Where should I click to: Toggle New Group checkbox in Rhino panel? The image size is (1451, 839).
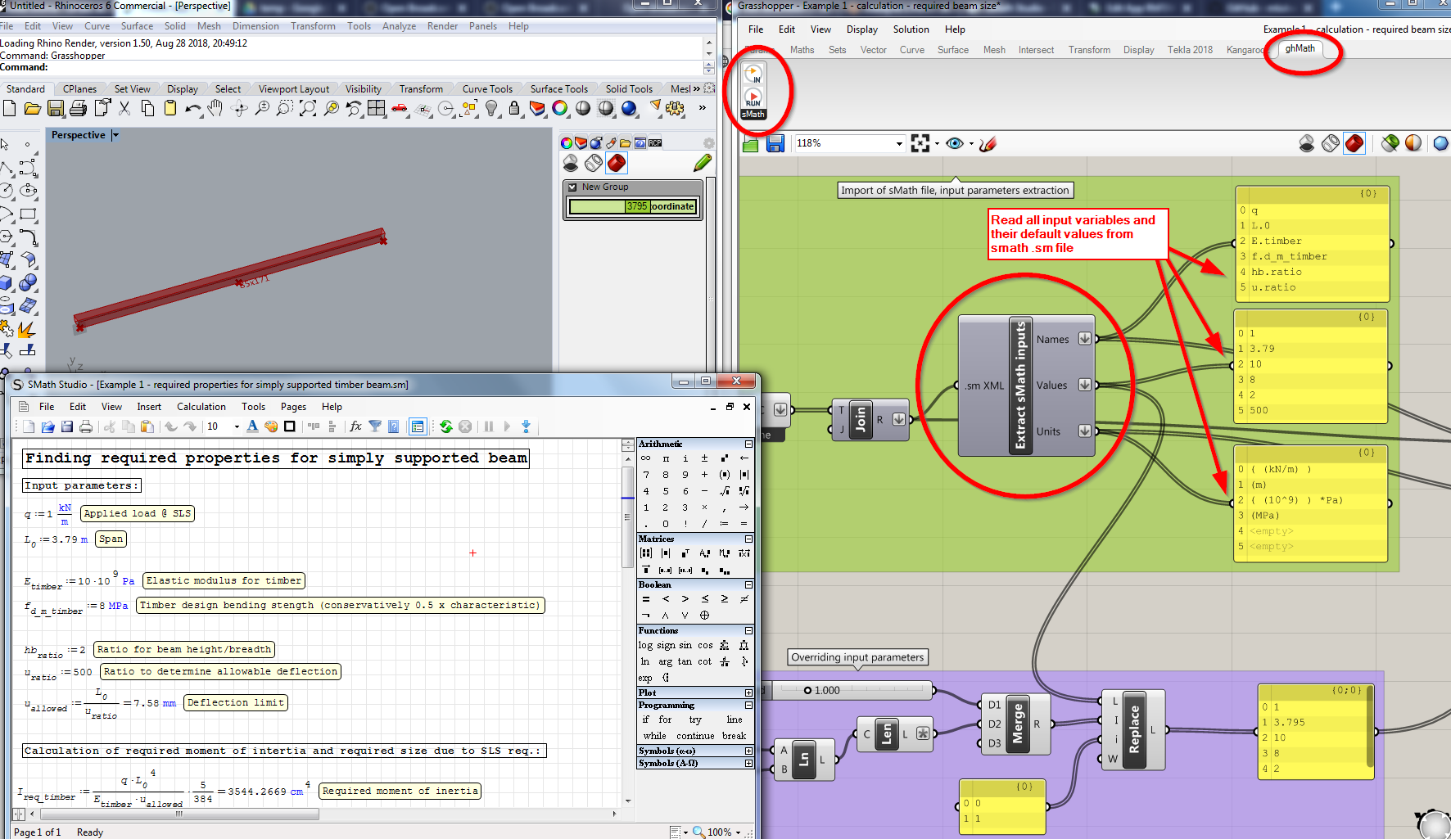click(x=572, y=187)
